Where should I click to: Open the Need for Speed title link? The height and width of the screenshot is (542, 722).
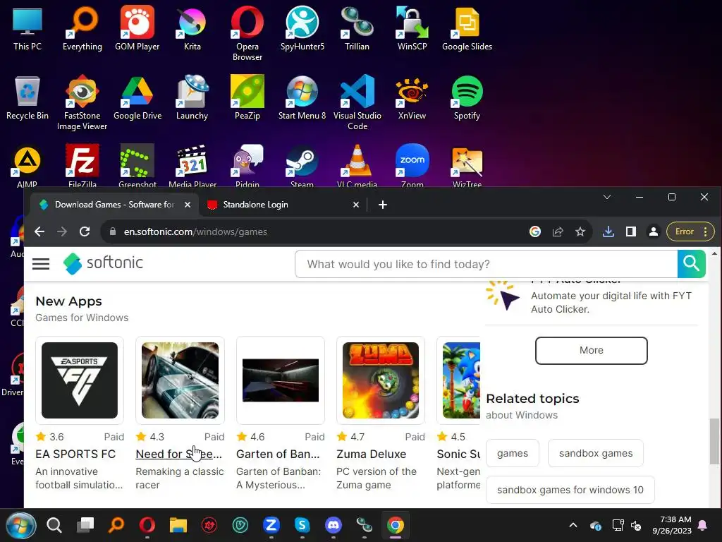[x=178, y=454]
